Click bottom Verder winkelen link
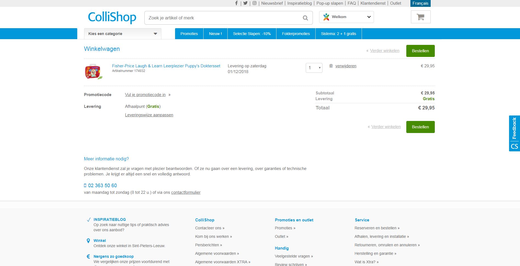 (x=386, y=127)
